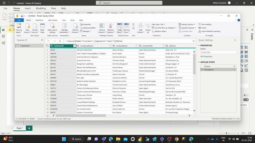The height and width of the screenshot is (143, 255).
Task: Open the New Source icon
Action: point(27,26)
